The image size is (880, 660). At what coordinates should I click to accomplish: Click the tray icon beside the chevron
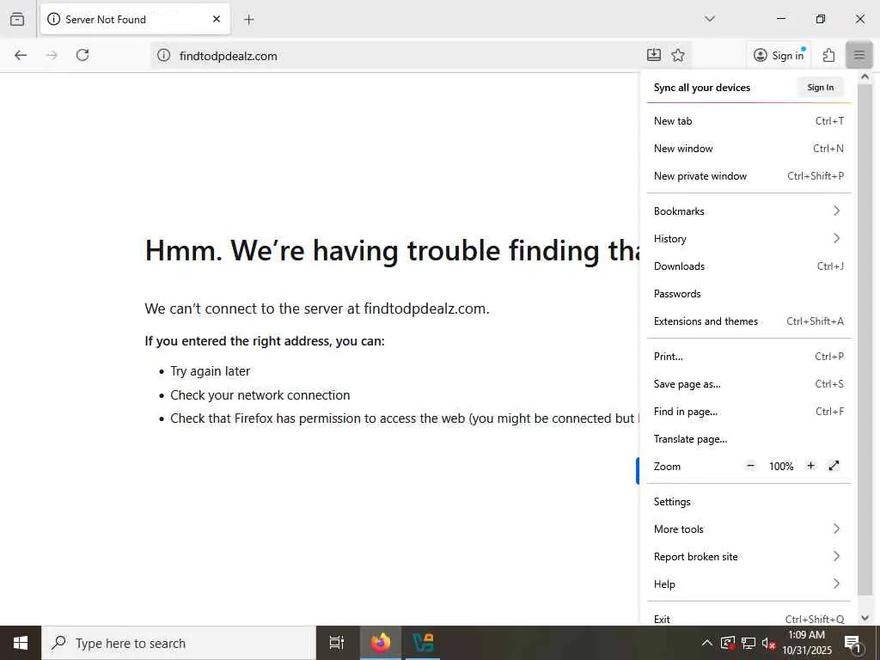727,643
